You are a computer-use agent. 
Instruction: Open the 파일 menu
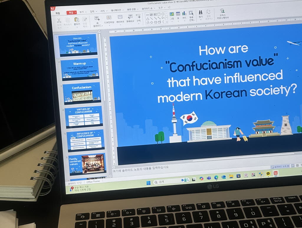tap(58, 13)
